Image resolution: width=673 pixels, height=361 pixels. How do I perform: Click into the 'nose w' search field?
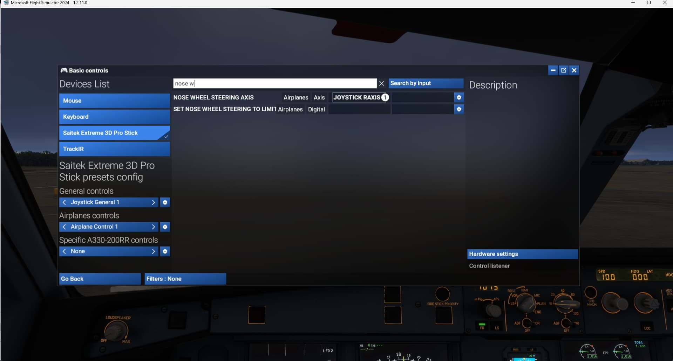(275, 83)
